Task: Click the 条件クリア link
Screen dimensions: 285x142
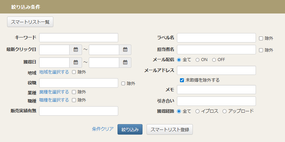Action: (103, 129)
